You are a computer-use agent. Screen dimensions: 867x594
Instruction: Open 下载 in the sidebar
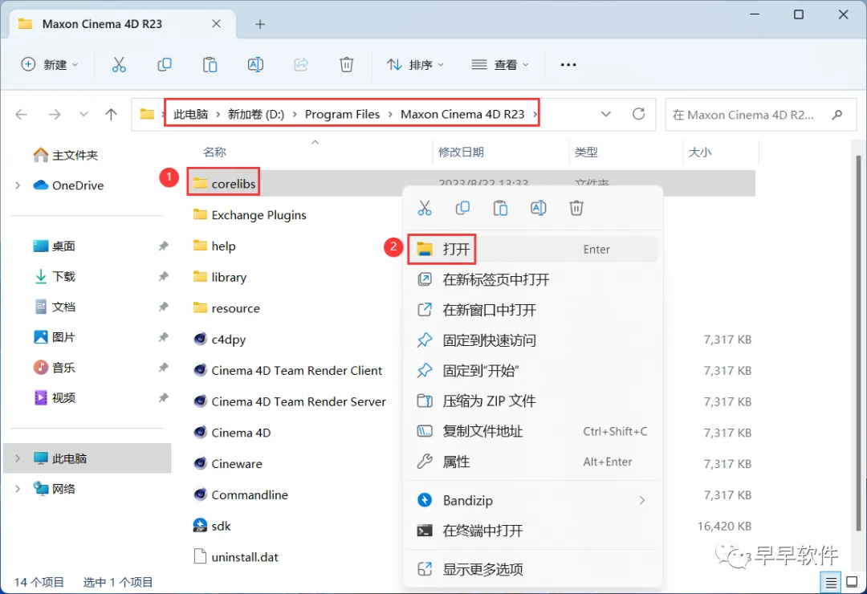click(55, 276)
